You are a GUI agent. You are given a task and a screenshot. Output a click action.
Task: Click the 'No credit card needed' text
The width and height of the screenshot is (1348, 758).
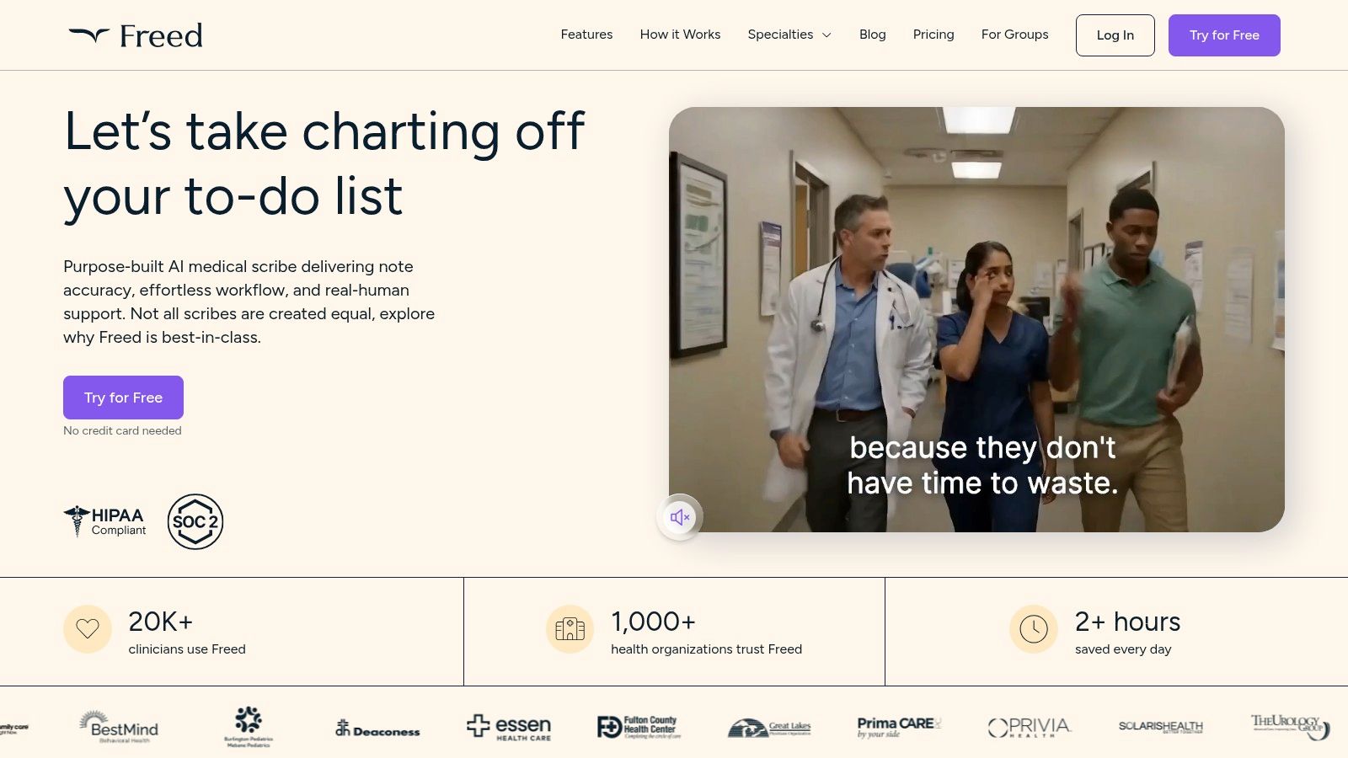click(x=122, y=430)
